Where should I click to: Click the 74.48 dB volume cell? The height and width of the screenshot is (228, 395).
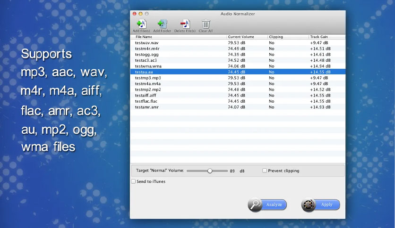click(237, 90)
